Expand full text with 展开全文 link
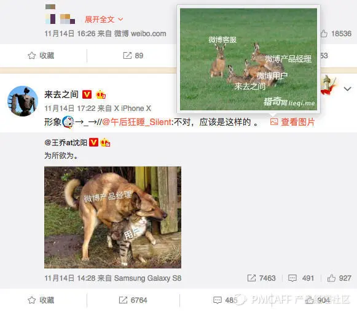Viewport: 357px width, 312px height. click(x=104, y=20)
